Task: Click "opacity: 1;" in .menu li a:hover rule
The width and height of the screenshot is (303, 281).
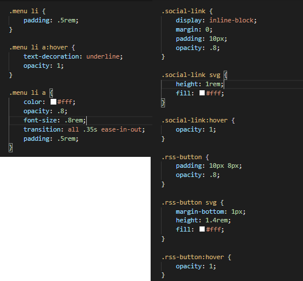Action: pos(44,66)
